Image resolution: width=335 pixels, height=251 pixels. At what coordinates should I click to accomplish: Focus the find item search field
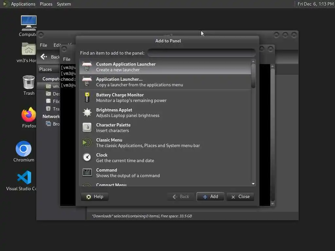[x=201, y=53]
